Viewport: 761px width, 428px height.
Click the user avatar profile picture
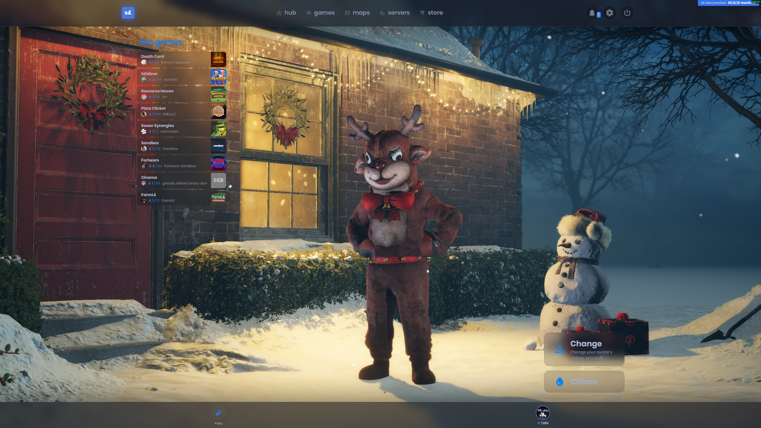point(543,413)
